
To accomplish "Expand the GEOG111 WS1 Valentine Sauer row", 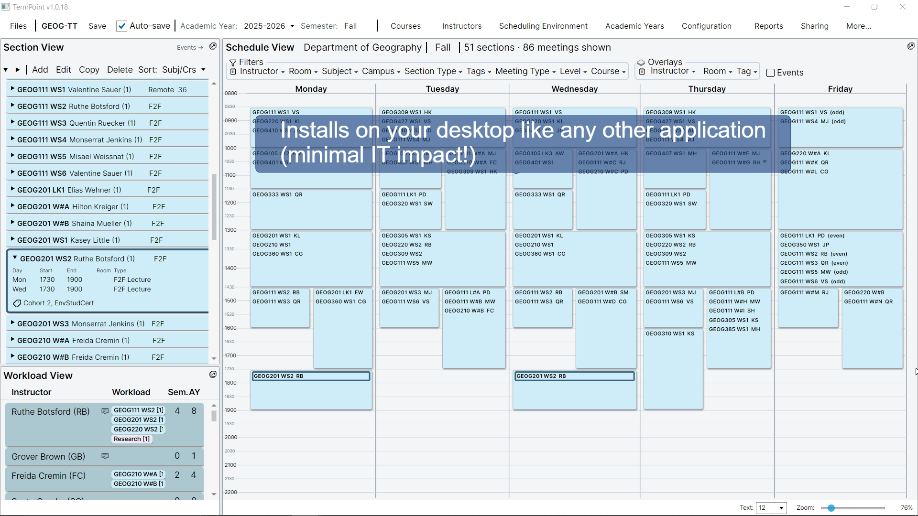I will [x=12, y=89].
